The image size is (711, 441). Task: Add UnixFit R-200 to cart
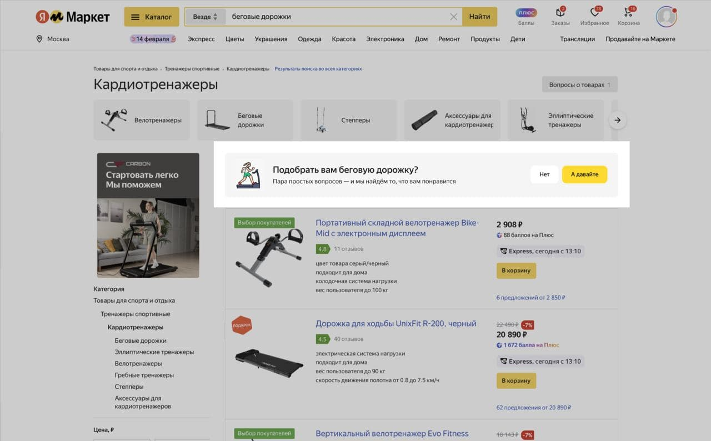[x=516, y=381]
